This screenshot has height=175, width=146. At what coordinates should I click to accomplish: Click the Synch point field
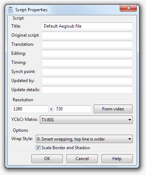coord(87,72)
